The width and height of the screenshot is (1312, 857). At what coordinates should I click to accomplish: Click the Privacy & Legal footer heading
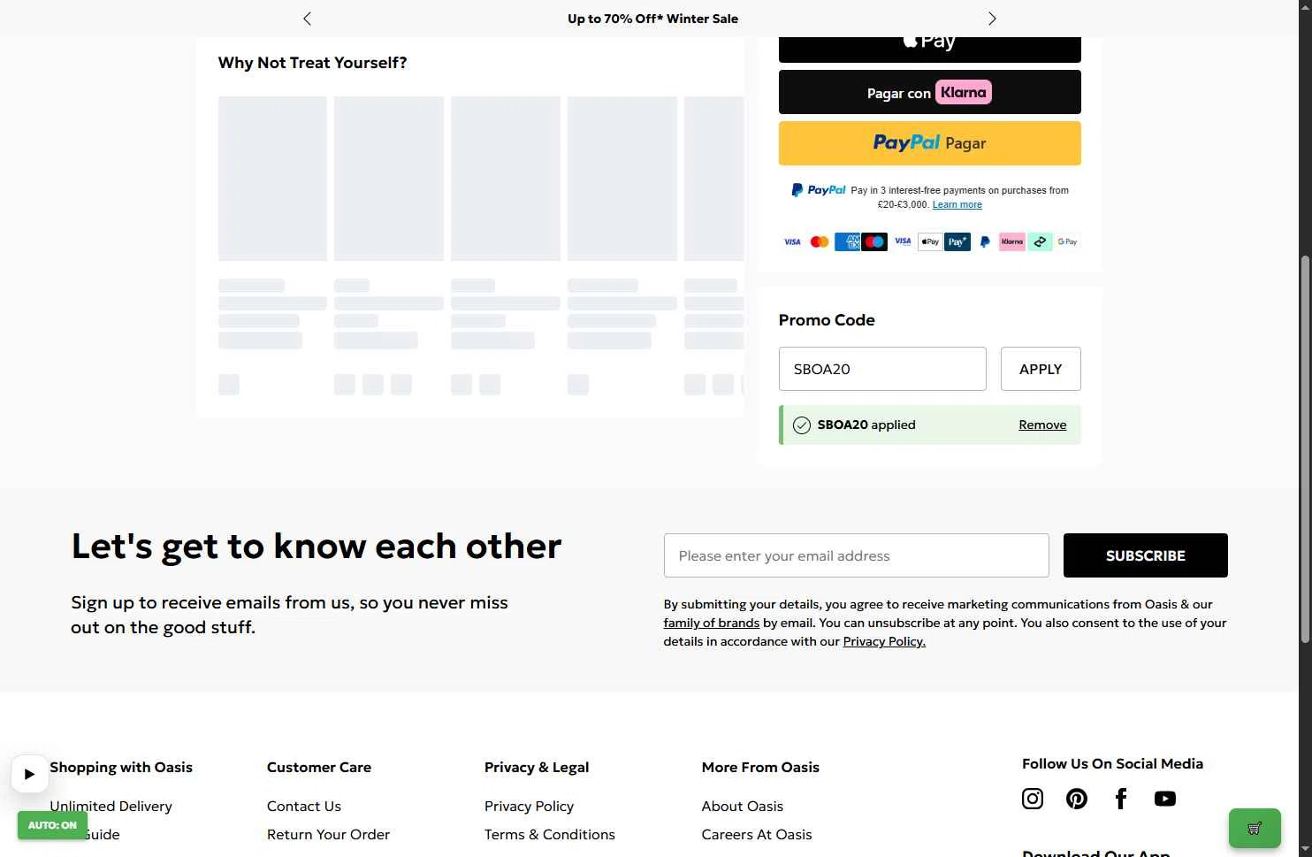pos(537,767)
